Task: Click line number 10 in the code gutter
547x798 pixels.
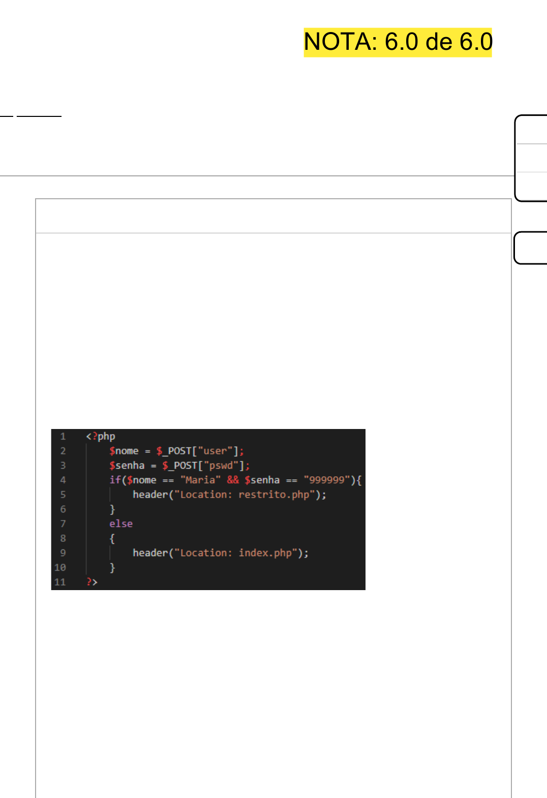Action: [x=60, y=567]
